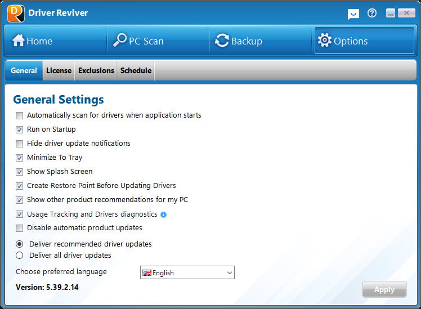
Task: Check Disable automatic product updates
Action: tap(19, 228)
